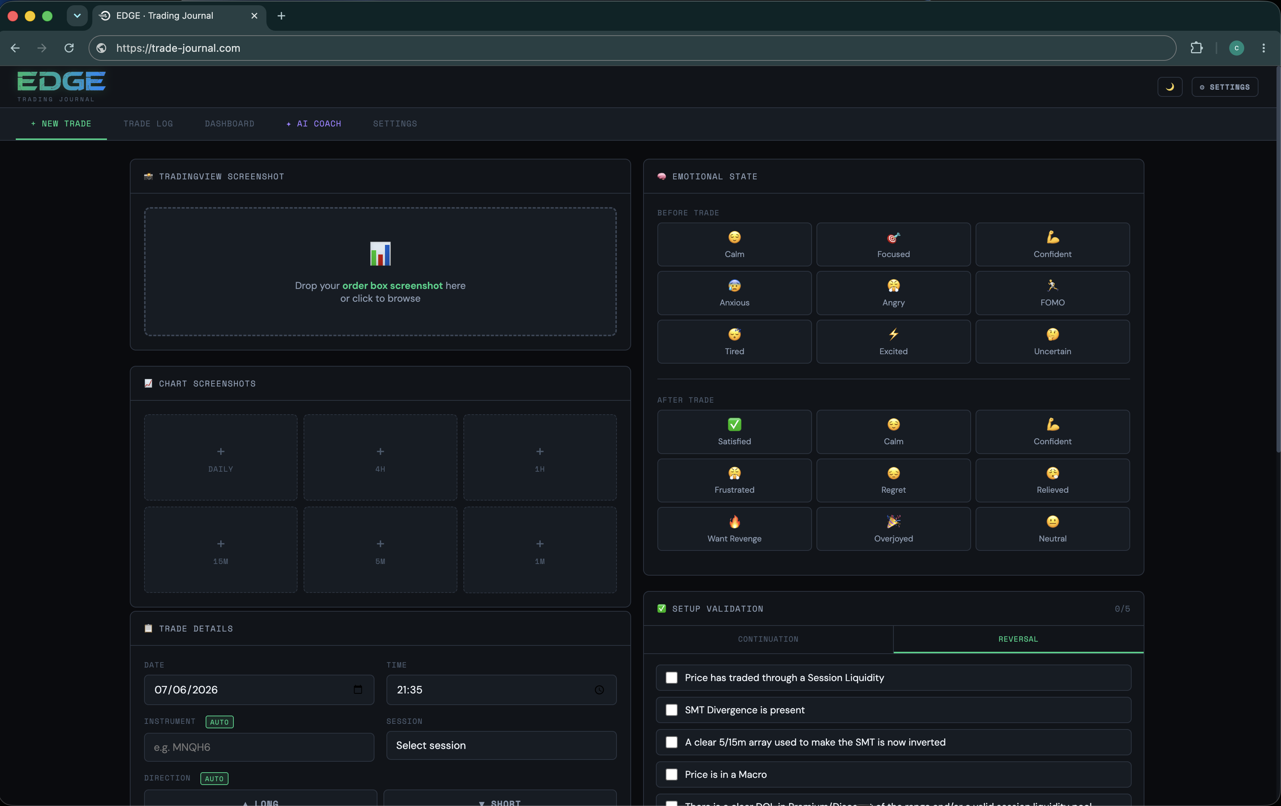This screenshot has height=806, width=1281.
Task: Add a 1M chart screenshot
Action: point(540,550)
